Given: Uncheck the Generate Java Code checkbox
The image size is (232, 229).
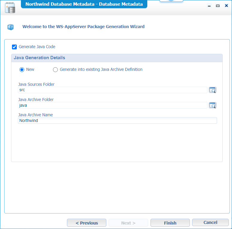Looking at the screenshot, I should click(14, 47).
